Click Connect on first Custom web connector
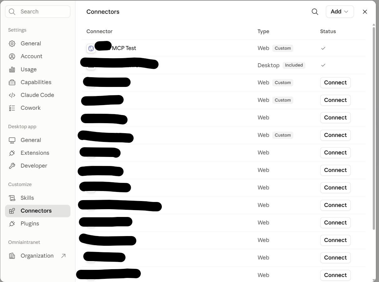The height and width of the screenshot is (282, 379). [x=335, y=83]
